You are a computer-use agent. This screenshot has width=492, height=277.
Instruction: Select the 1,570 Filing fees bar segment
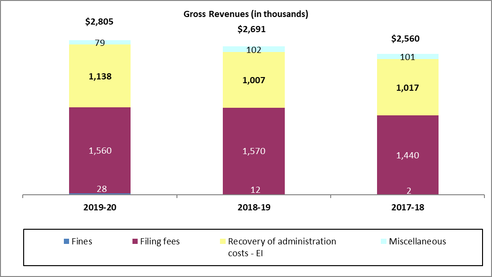click(253, 150)
